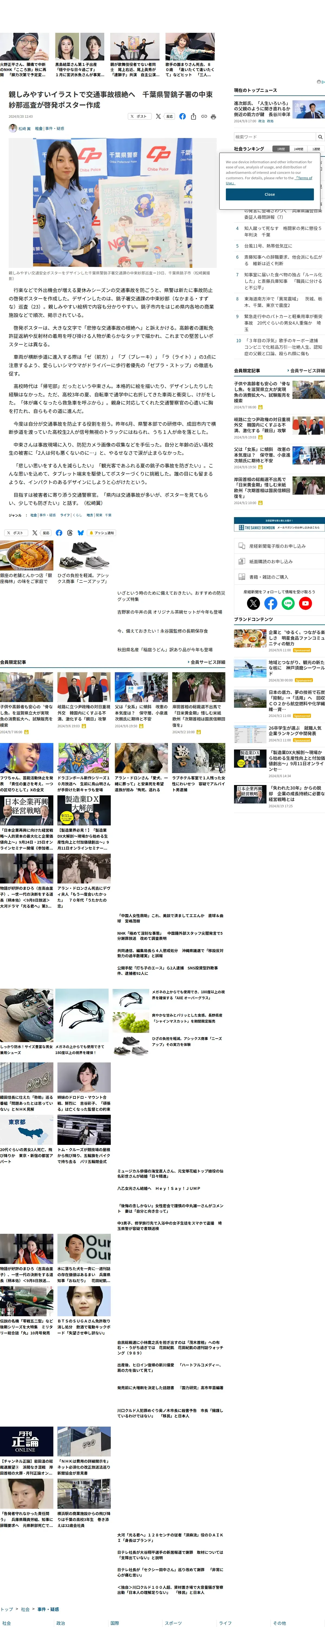Screen dimensions: 325x1627
Task: Copy article link with the chain icon
Action: click(204, 116)
